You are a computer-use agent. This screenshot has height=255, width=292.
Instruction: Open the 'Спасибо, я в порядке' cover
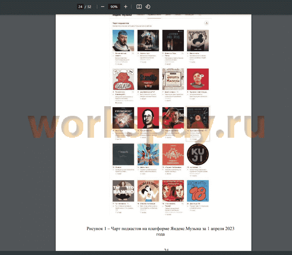[148, 191]
